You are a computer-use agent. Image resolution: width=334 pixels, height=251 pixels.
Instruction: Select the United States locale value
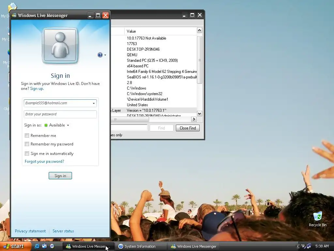click(x=137, y=105)
